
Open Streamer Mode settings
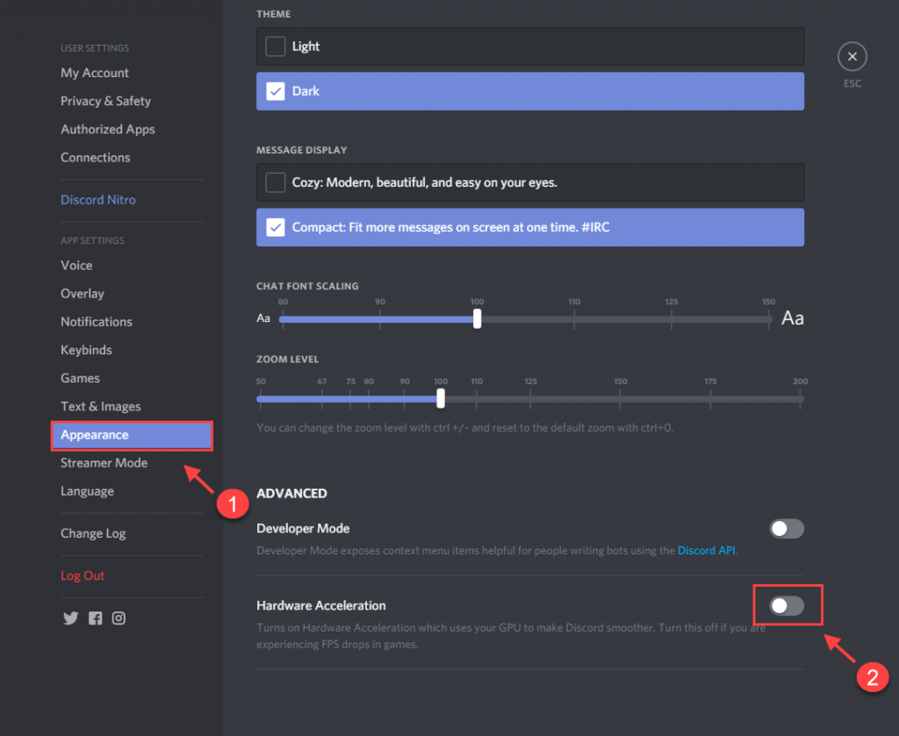tap(104, 463)
